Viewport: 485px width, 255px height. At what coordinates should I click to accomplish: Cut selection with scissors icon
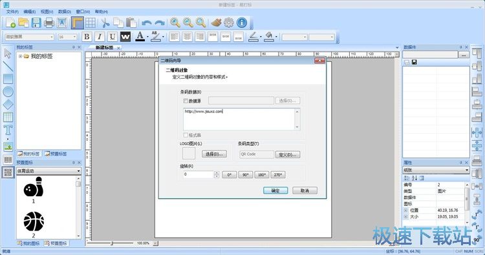point(105,23)
